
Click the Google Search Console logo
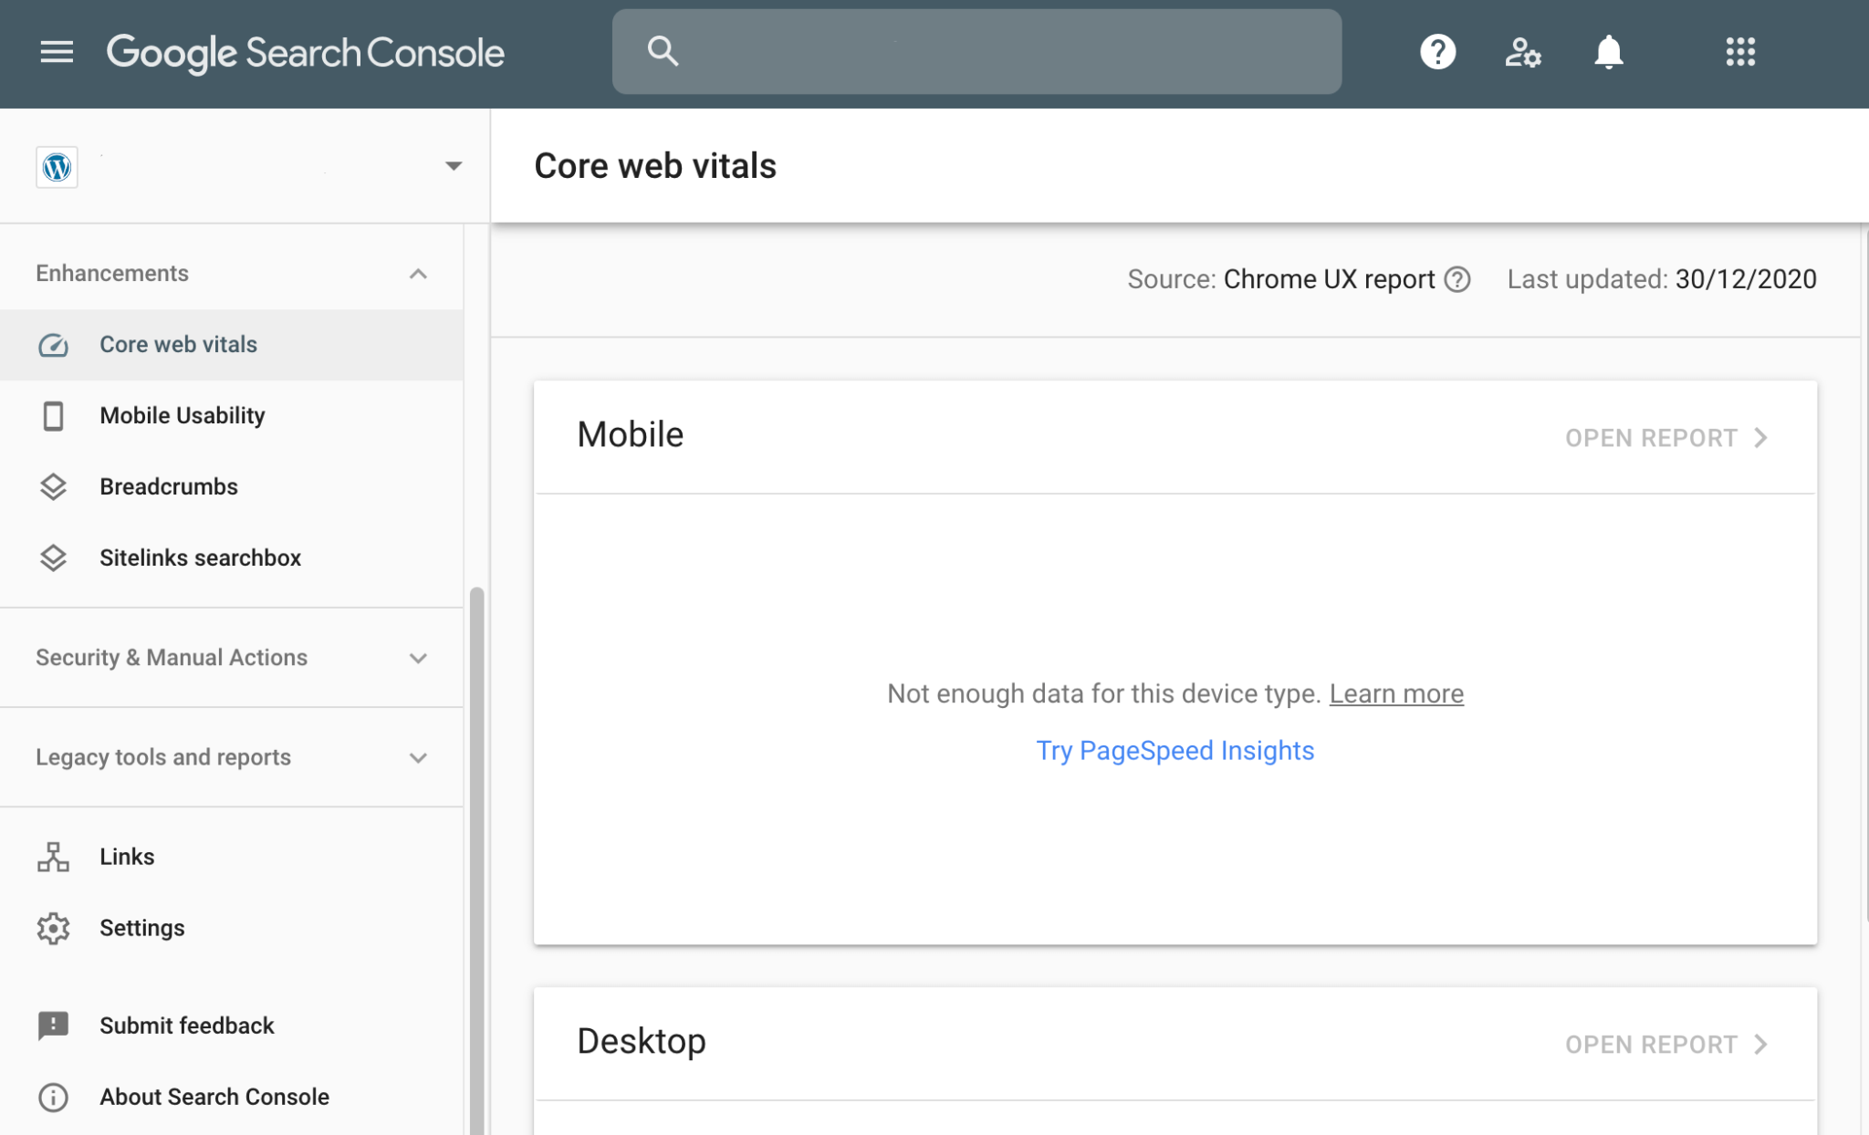coord(305,53)
